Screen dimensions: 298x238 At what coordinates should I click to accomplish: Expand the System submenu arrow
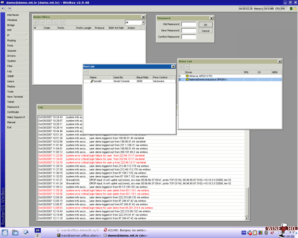point(27,61)
